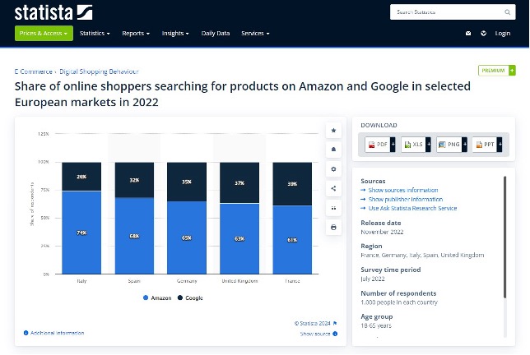The width and height of the screenshot is (530, 355).
Task: Expand the Statistics menu dropdown
Action: 97,34
